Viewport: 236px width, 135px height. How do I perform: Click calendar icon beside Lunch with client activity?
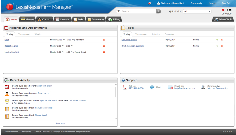click(7, 87)
